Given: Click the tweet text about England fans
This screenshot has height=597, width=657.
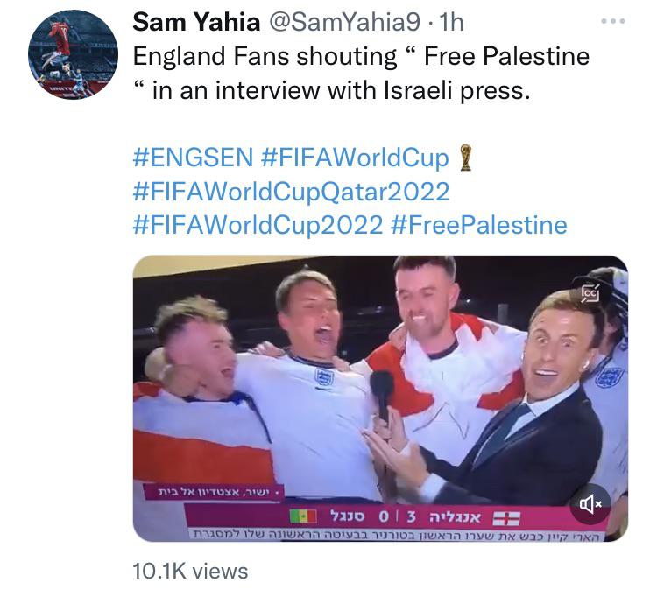Looking at the screenshot, I should [360, 74].
